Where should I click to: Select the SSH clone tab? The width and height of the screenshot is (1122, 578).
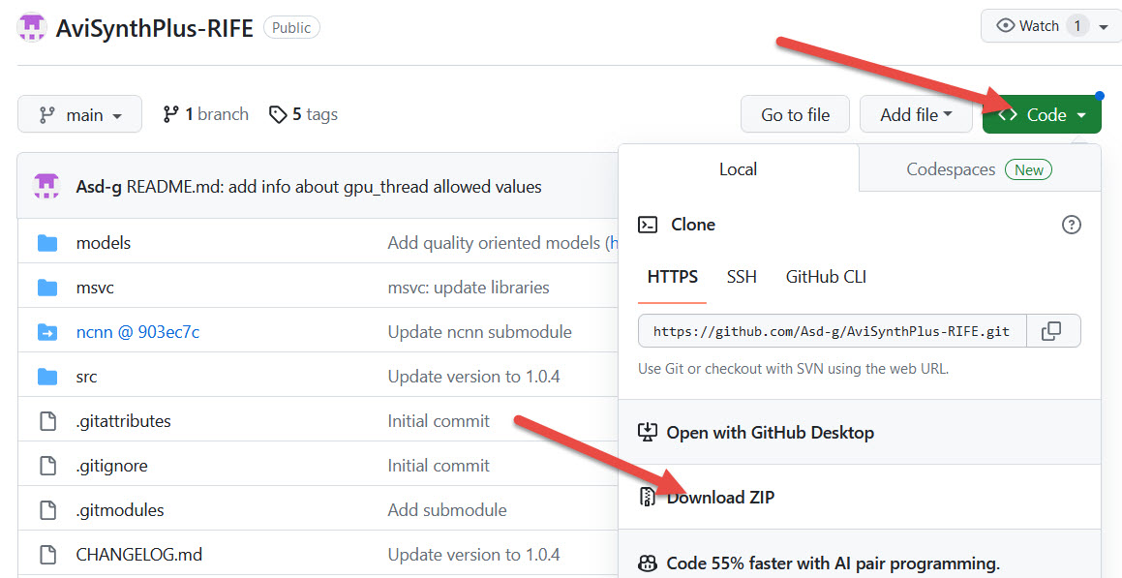(x=742, y=277)
